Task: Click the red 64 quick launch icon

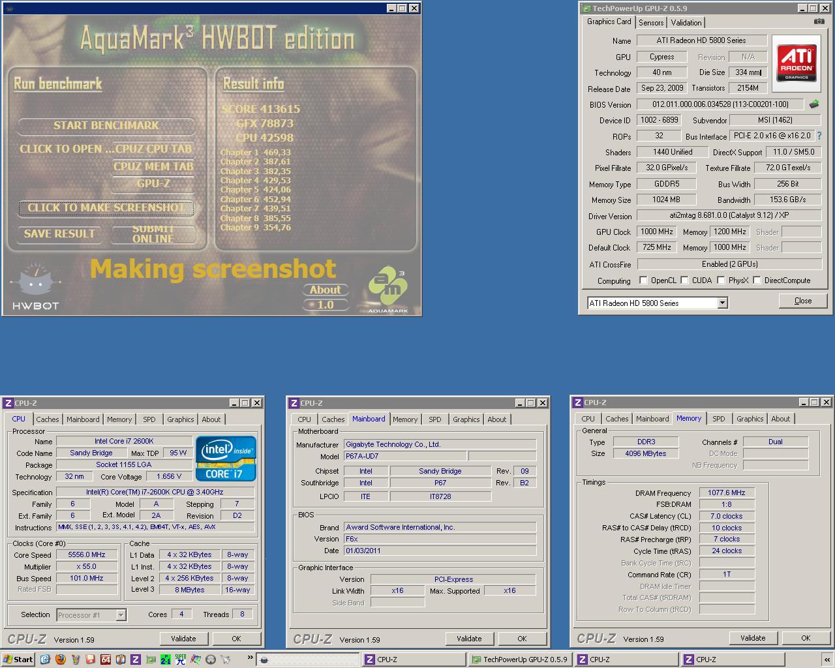Action: coord(105,660)
